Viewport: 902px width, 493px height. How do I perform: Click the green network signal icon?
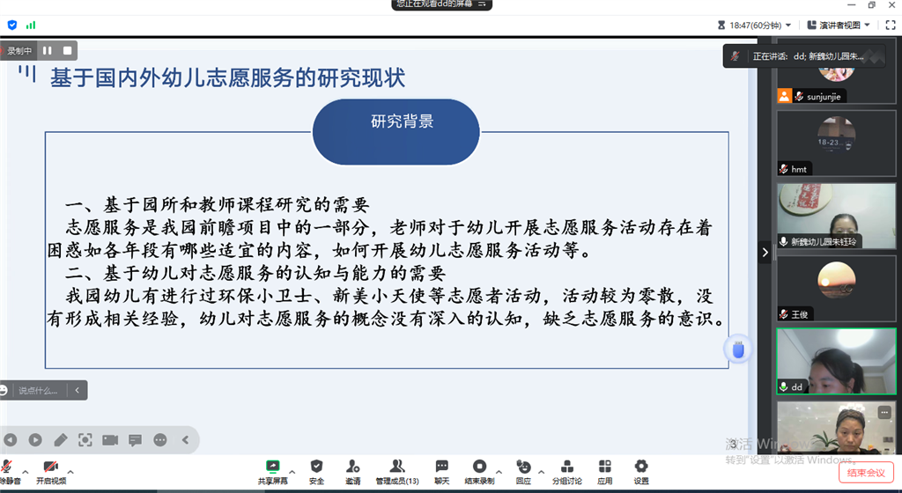coord(31,25)
